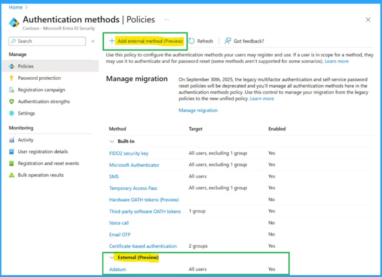Open Hardware OATH tokens (Preview) method

click(144, 200)
